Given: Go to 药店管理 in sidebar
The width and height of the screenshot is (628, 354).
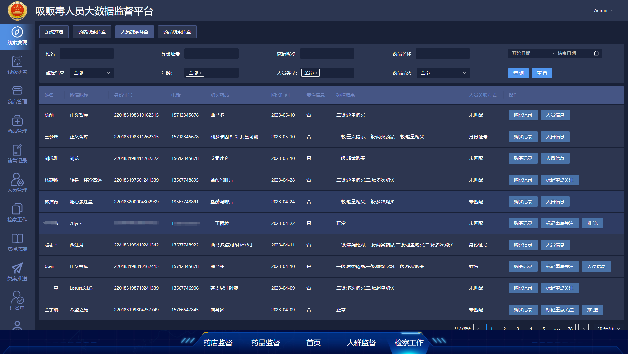Looking at the screenshot, I should coord(17,95).
